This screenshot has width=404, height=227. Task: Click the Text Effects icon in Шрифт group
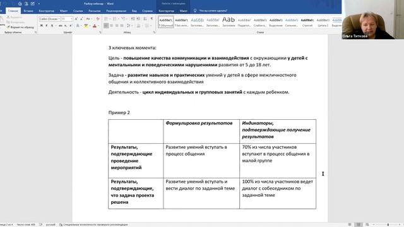78,26
